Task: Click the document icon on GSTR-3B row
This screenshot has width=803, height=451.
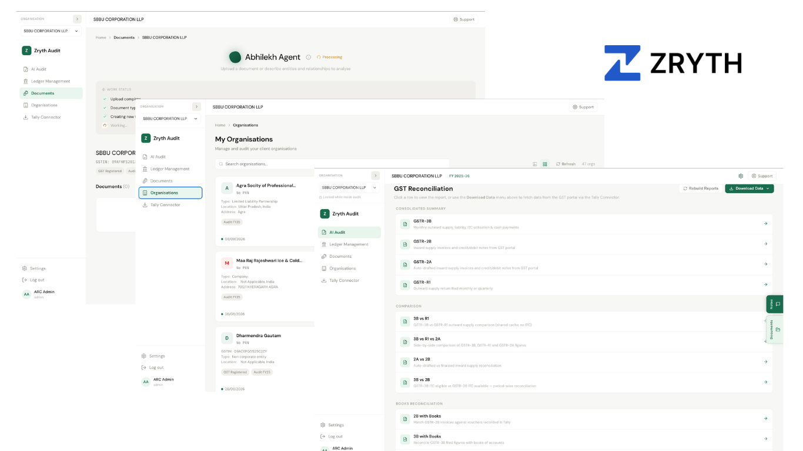Action: click(404, 224)
